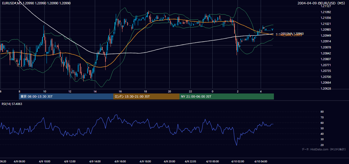Click the 4/9 22:05 date label

point(191,161)
